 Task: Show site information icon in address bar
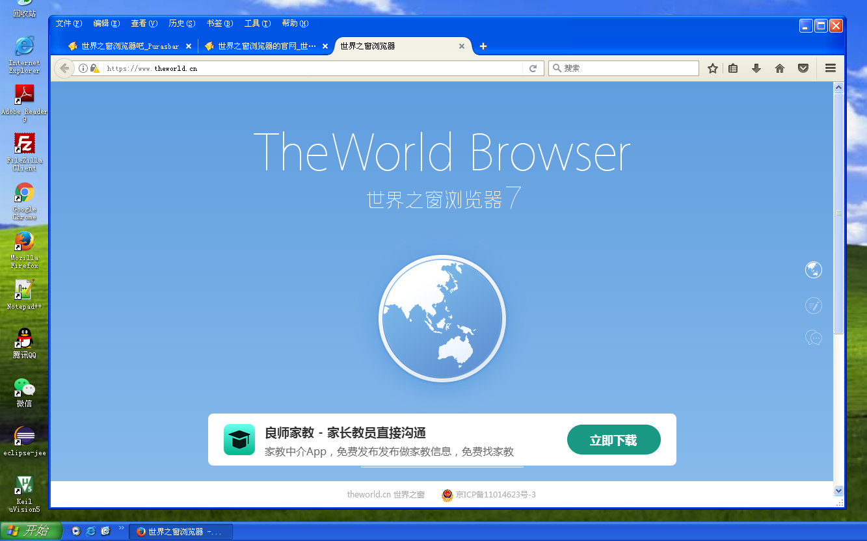pyautogui.click(x=83, y=68)
